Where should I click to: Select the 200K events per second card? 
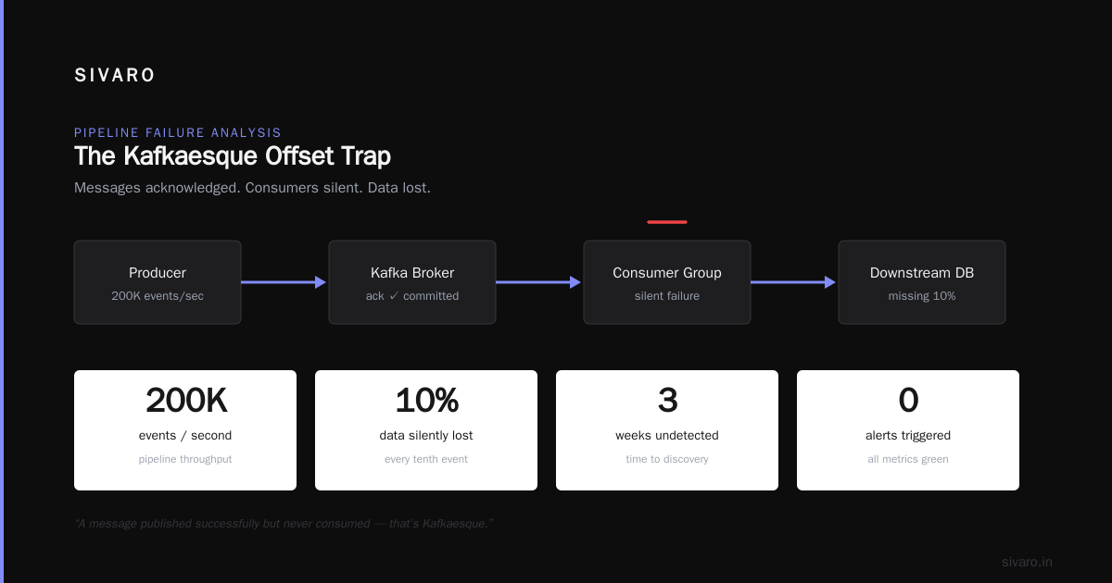(185, 430)
